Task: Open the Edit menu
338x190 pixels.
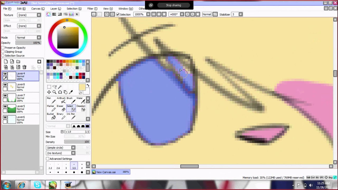Action: pos(21,9)
